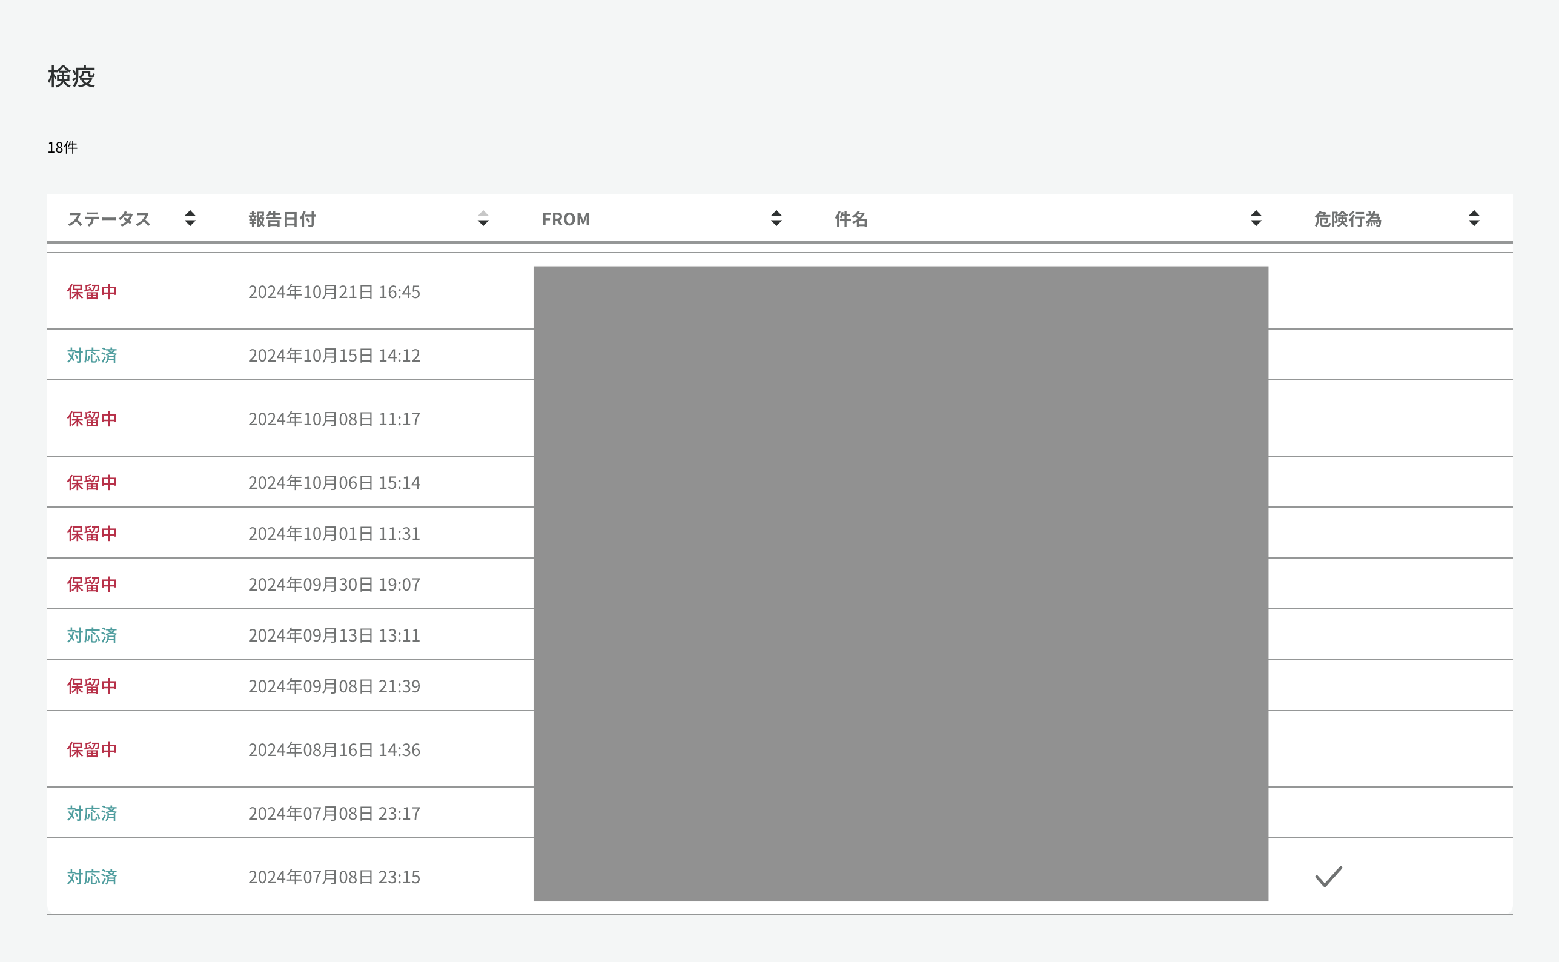The image size is (1559, 962).
Task: Click the 危険行為 column header label
Action: (1347, 219)
